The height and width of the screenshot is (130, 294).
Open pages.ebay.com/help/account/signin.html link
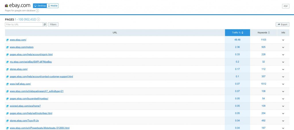[31, 55]
